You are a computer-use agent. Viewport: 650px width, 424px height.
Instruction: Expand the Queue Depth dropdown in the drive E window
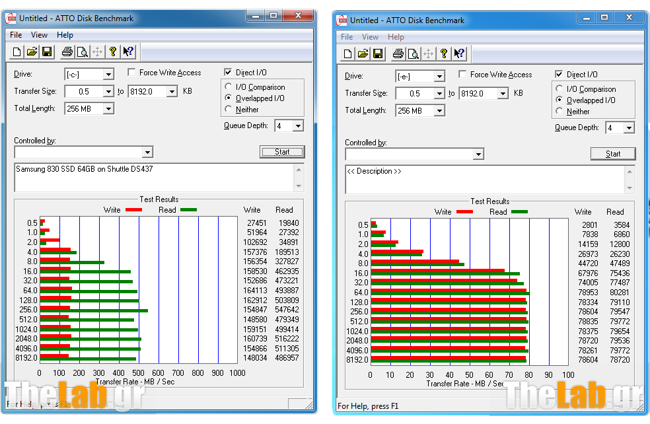point(628,128)
